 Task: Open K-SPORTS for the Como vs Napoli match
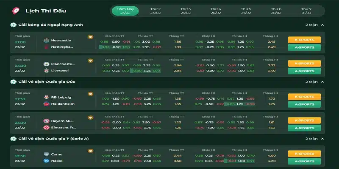pyautogui.click(x=304, y=154)
